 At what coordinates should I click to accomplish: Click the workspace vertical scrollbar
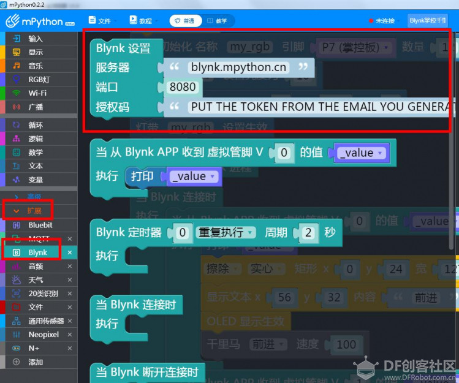pyautogui.click(x=451, y=140)
